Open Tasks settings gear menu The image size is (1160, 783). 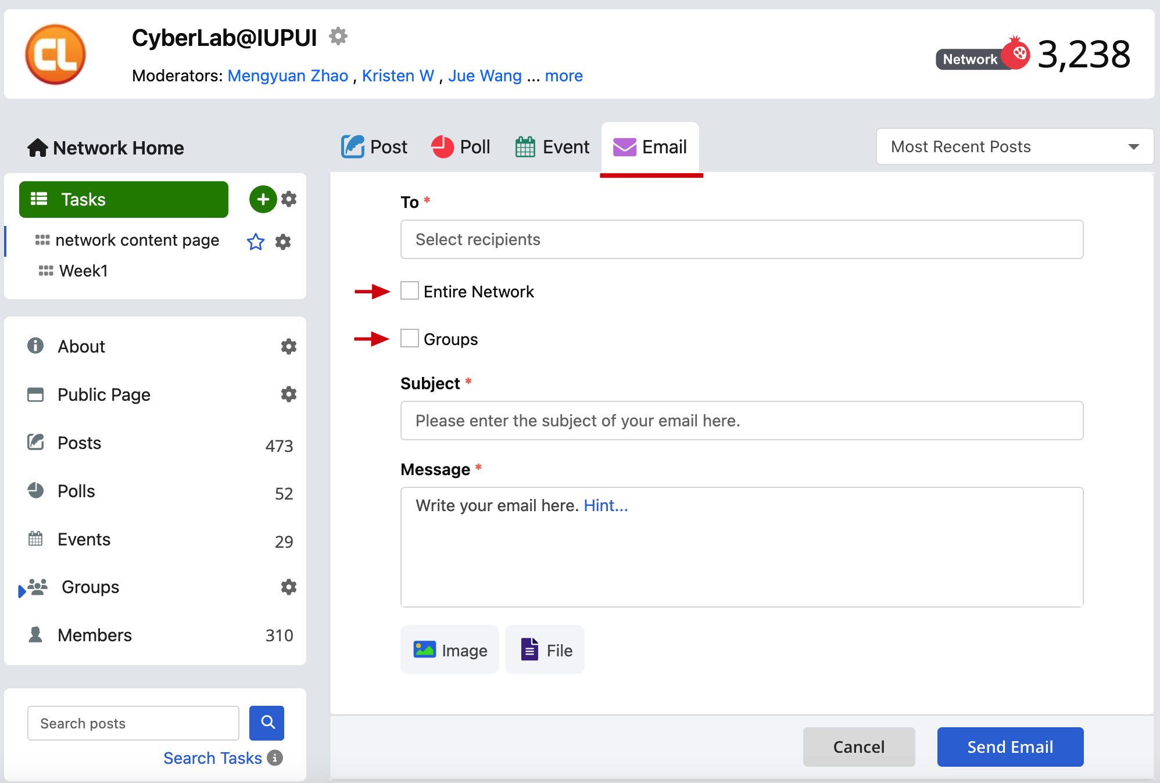click(x=289, y=199)
